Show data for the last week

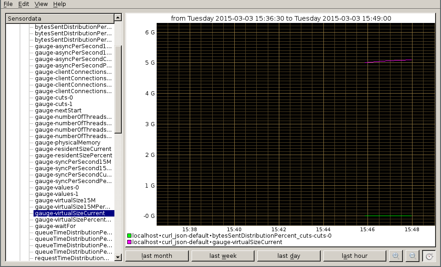(222, 256)
